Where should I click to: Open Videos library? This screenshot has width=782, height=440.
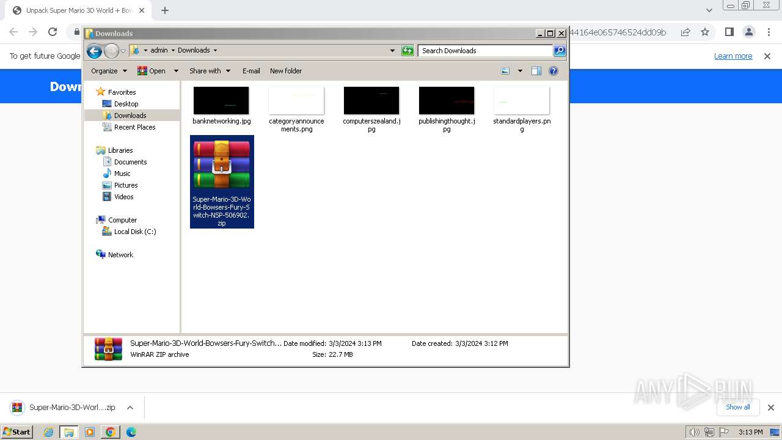coord(123,197)
